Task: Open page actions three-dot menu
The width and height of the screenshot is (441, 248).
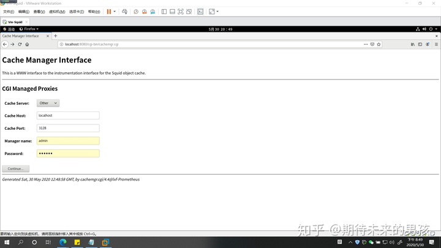Action: (366, 44)
